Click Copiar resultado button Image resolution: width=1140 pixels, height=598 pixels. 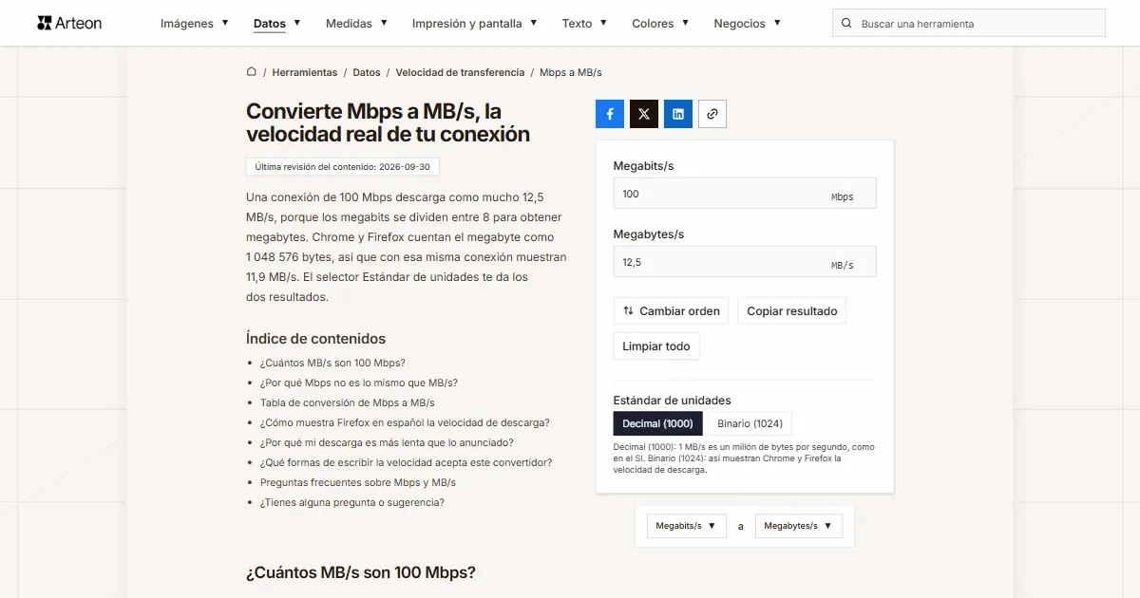click(x=792, y=310)
